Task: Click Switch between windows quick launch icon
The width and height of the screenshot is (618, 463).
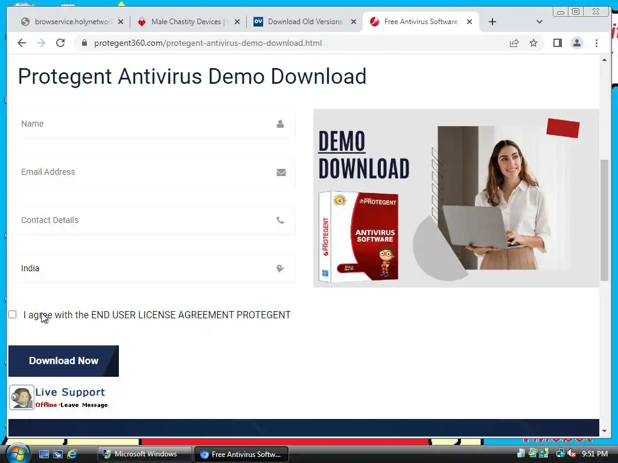Action: [x=58, y=455]
